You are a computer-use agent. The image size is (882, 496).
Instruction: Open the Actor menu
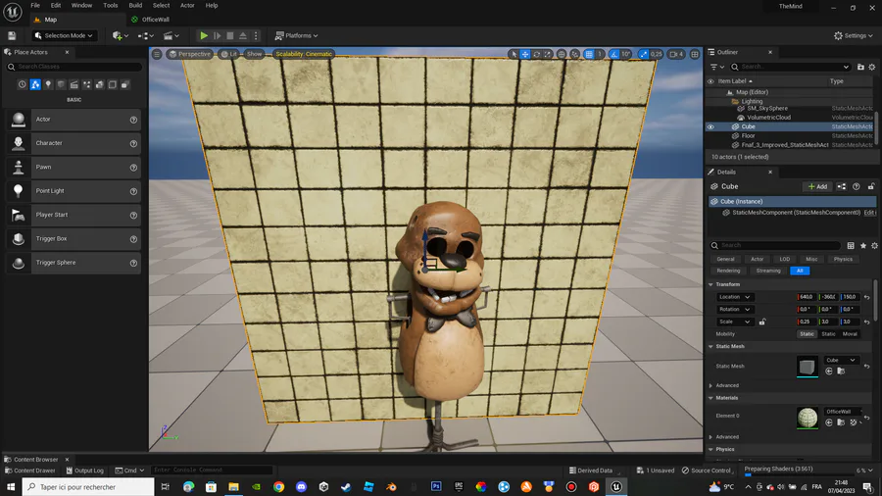pos(187,5)
